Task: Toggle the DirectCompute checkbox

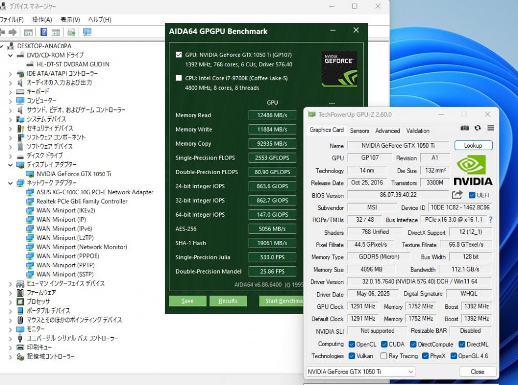Action: point(413,345)
